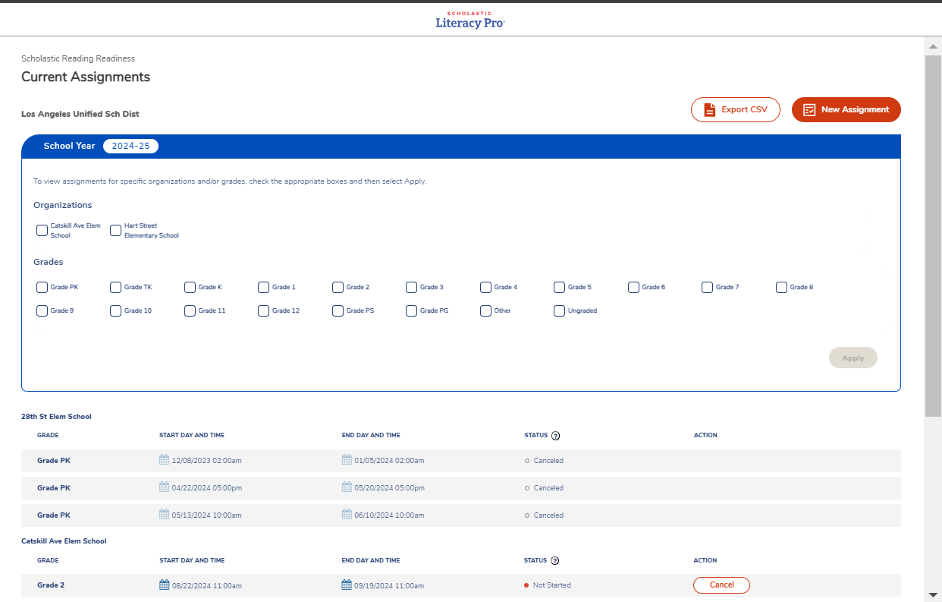The image size is (942, 602).
Task: Click the calendar icon beside 08/22/2024
Action: [164, 585]
